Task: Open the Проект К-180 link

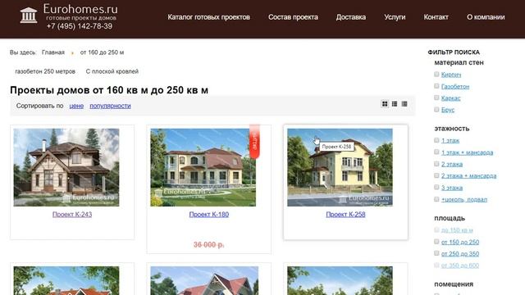Action: [x=209, y=215]
